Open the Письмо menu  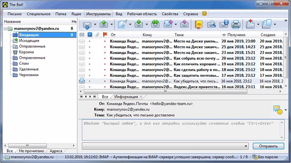[15, 14]
